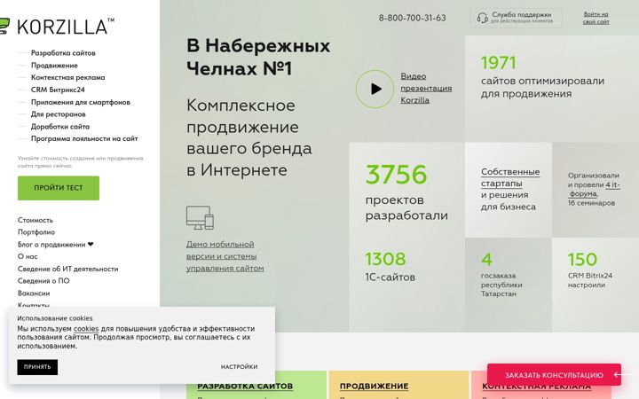Viewport: 639px width, 399px height.
Task: Open РАЗРАБОТКА САЙТОВ green card
Action: (x=256, y=385)
